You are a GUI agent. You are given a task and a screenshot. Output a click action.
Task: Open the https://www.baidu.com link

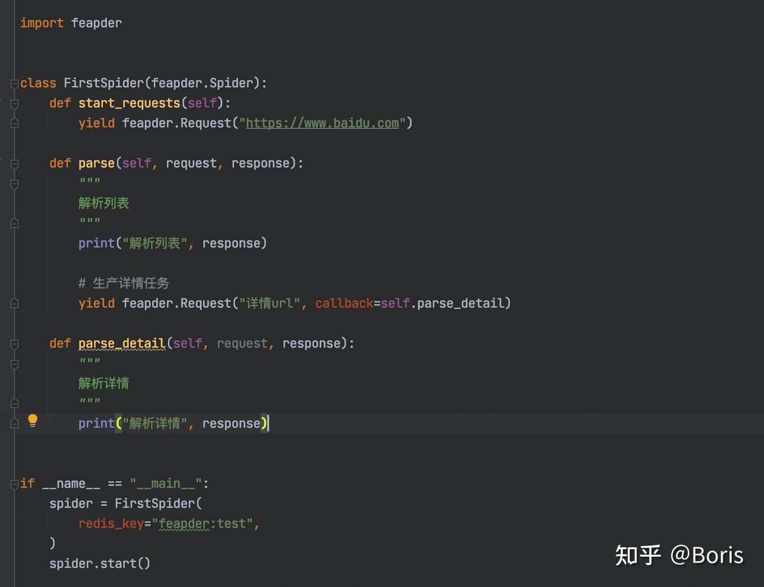[322, 123]
